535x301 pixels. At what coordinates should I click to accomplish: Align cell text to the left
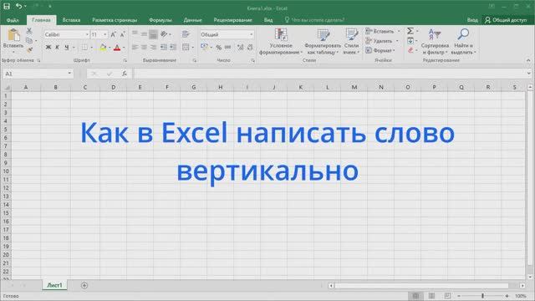pyautogui.click(x=135, y=47)
